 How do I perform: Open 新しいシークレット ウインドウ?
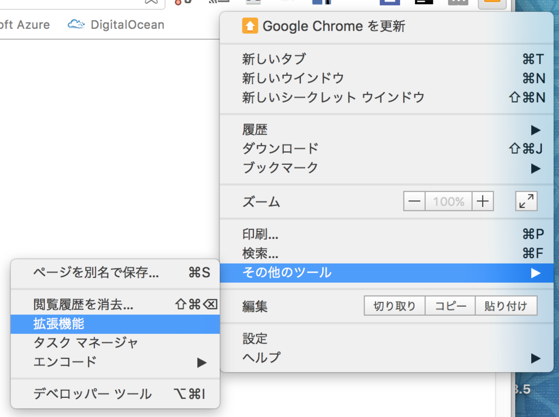pyautogui.click(x=386, y=97)
